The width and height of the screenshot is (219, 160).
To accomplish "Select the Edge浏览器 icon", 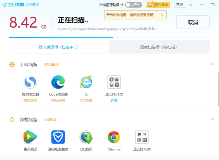I will [x=58, y=82].
